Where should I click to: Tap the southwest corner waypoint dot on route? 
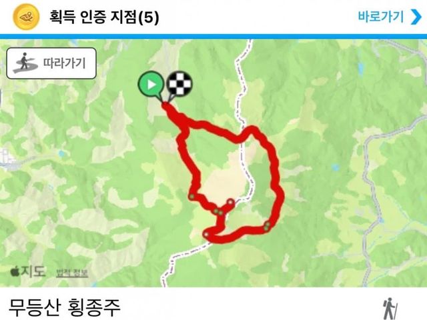(x=206, y=234)
